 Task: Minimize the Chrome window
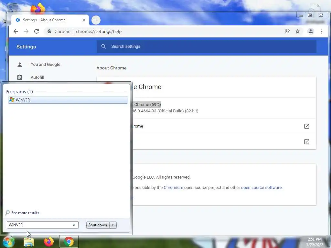[301, 15]
